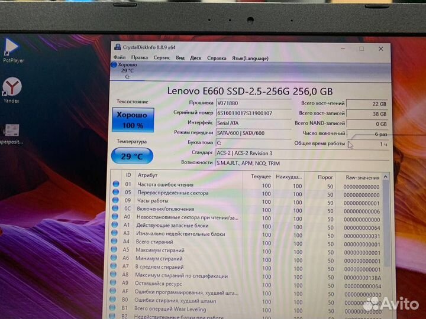Click the 22 GB host reads value
The height and width of the screenshot is (319, 426).
click(367, 104)
